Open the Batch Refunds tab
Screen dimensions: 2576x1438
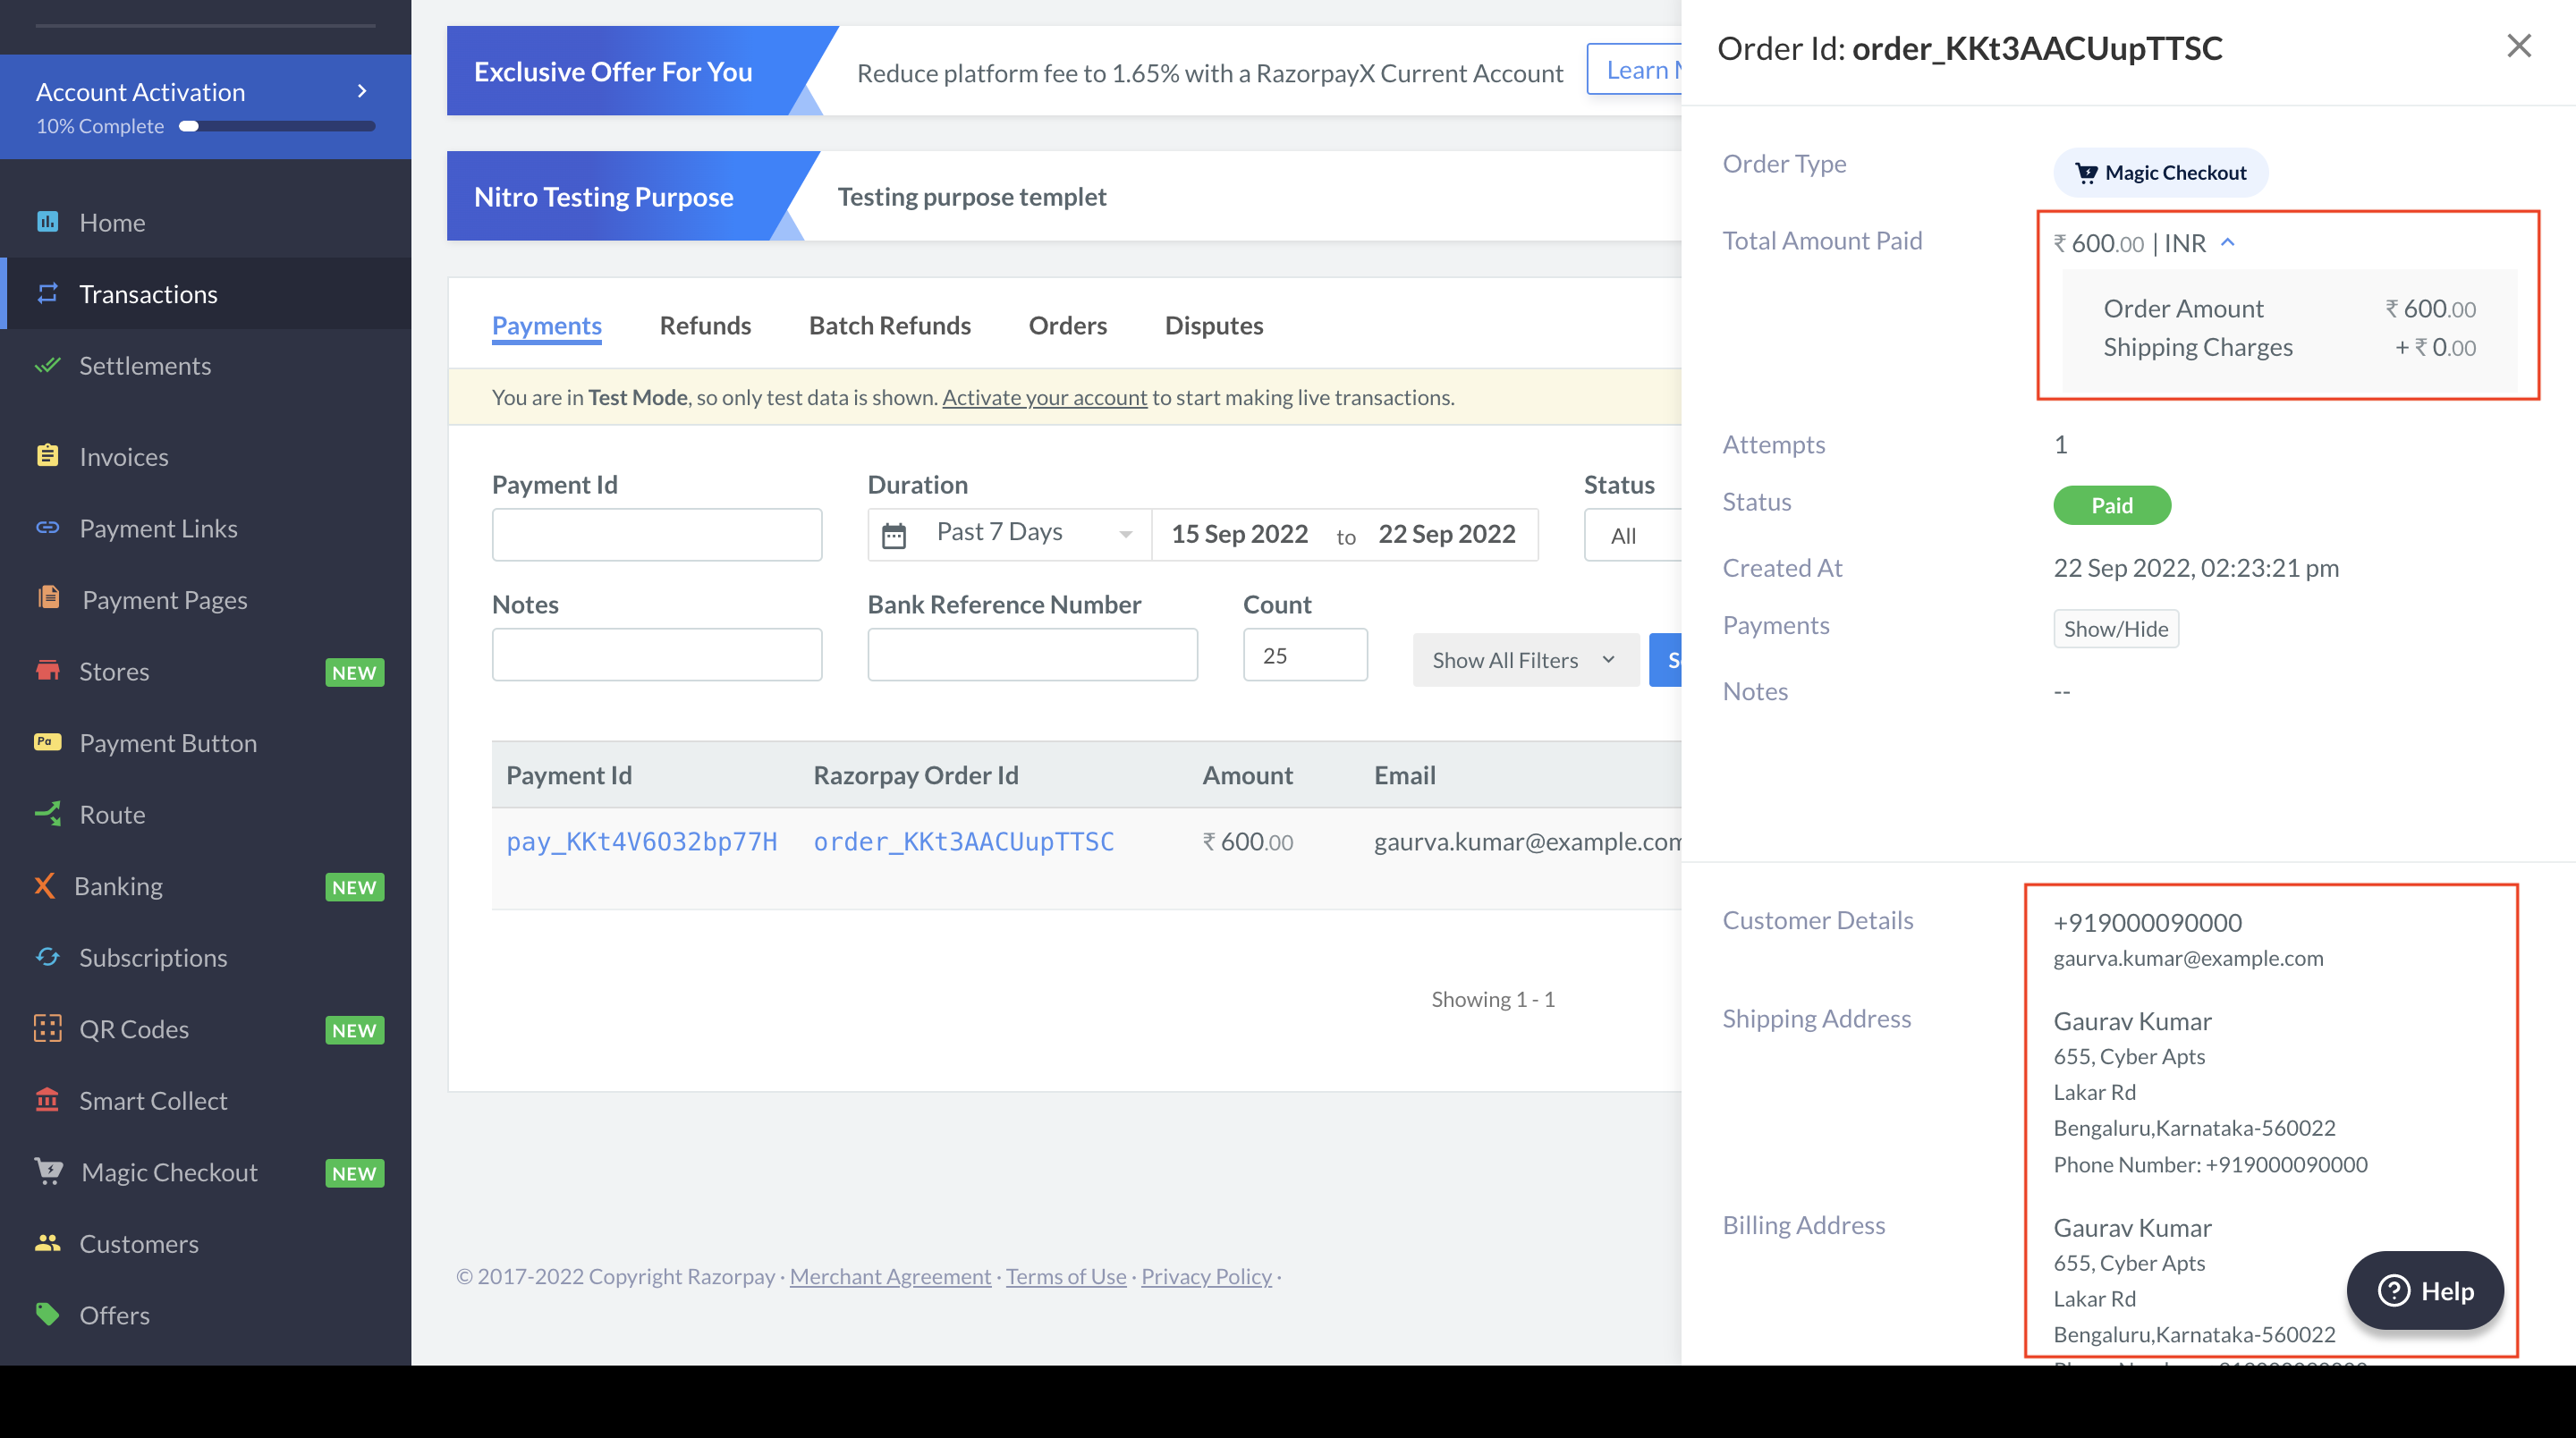coord(890,325)
